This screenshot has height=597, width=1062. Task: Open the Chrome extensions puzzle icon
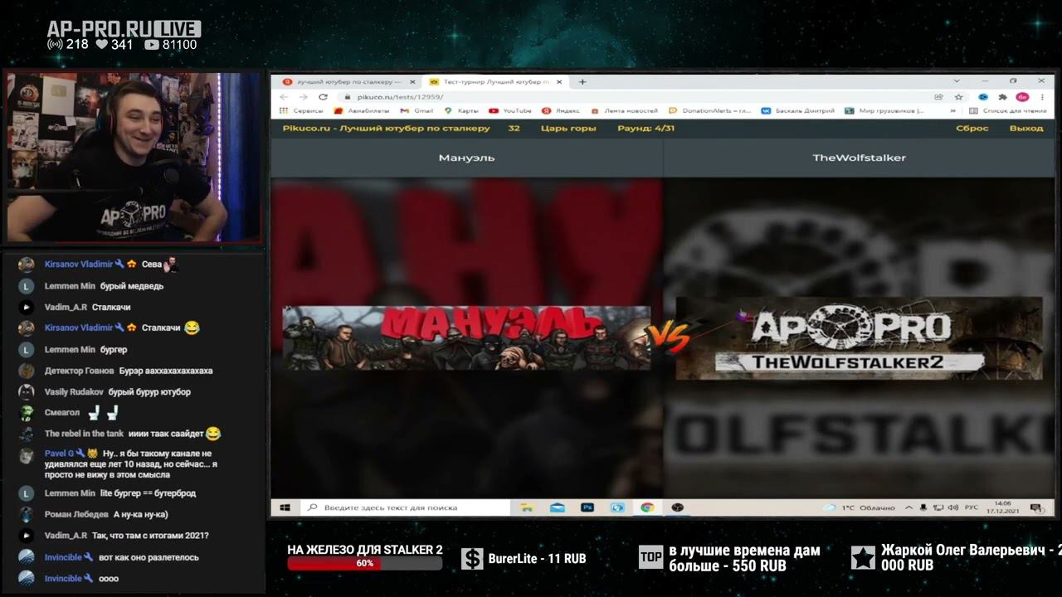1002,97
